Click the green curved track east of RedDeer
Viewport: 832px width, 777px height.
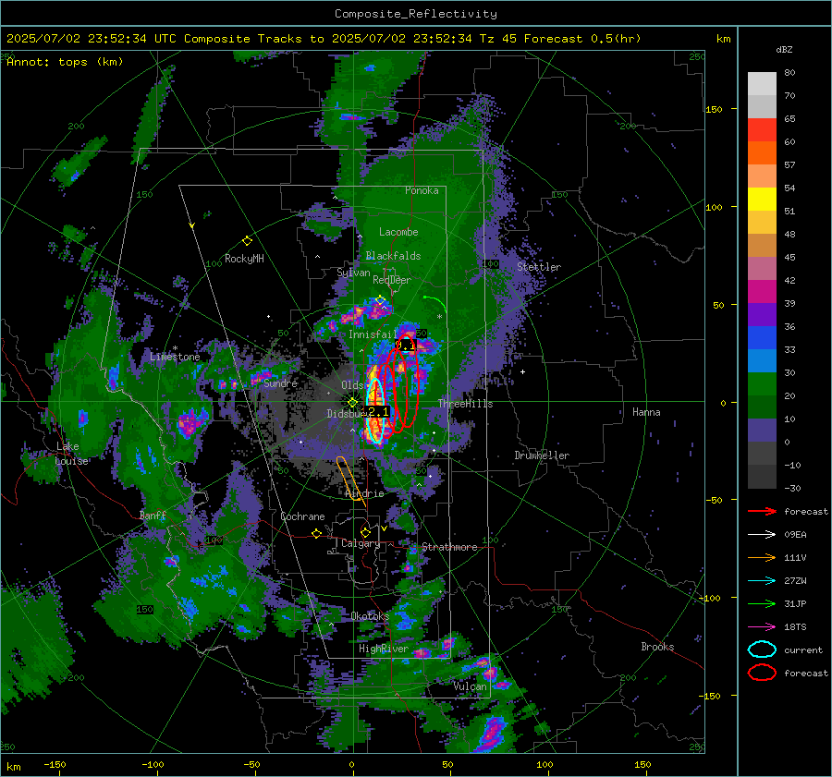(436, 304)
